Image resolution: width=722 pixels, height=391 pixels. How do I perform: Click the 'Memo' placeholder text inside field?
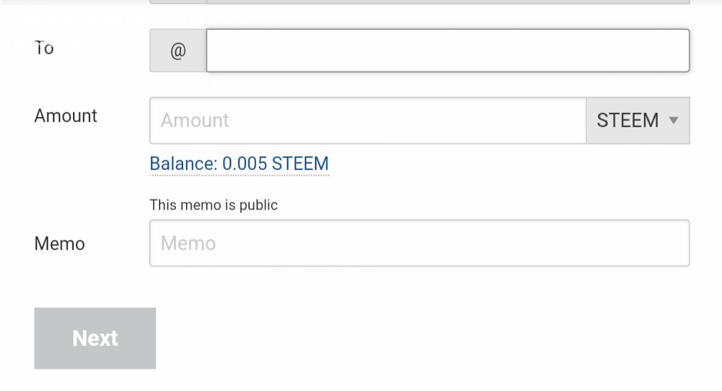[x=188, y=244]
